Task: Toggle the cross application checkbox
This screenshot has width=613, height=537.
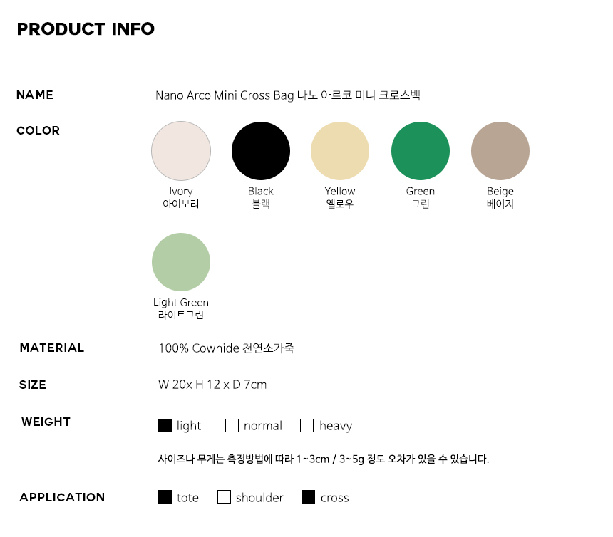Action: 309,497
